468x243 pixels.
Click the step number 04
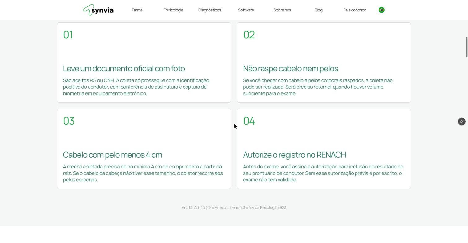249,121
